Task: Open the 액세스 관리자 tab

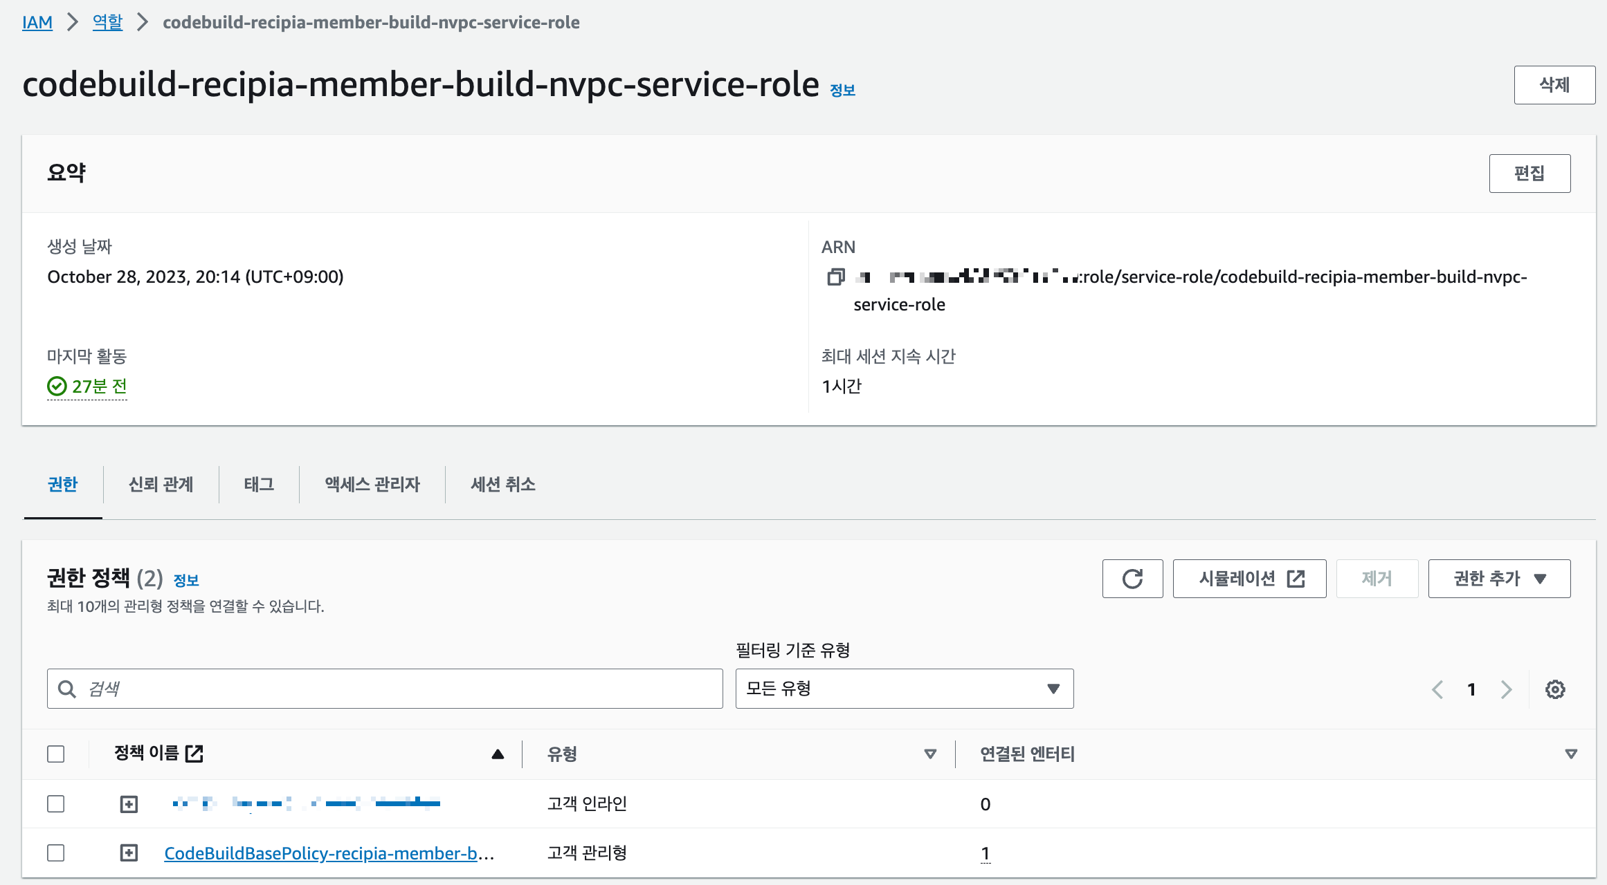Action: point(372,485)
